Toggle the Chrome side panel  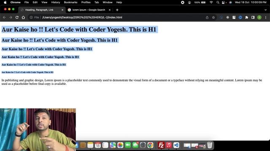(x=253, y=18)
